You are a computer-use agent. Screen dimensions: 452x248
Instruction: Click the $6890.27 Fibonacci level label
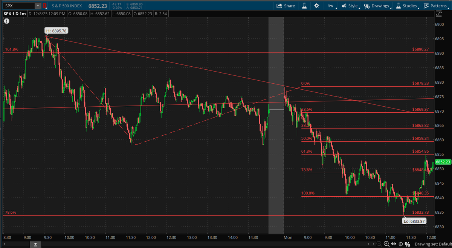click(x=421, y=49)
